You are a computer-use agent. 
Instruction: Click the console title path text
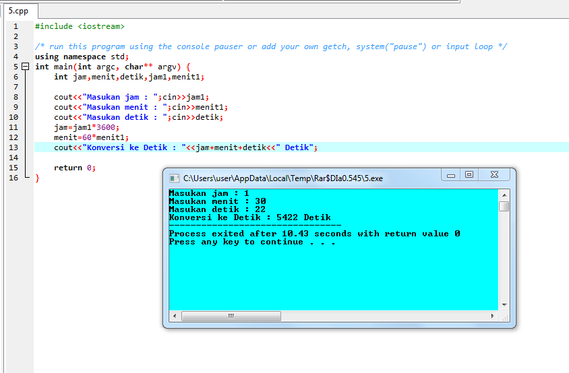pyautogui.click(x=283, y=178)
